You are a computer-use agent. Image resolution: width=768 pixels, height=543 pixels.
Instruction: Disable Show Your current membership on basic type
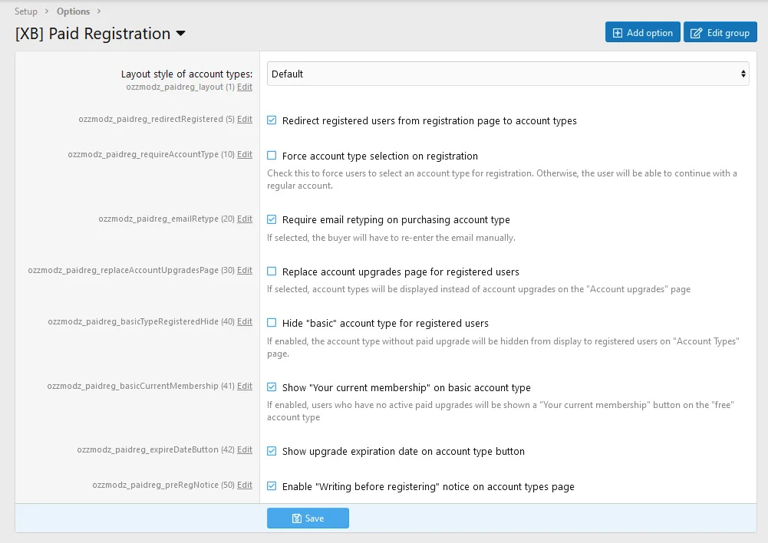tap(272, 387)
